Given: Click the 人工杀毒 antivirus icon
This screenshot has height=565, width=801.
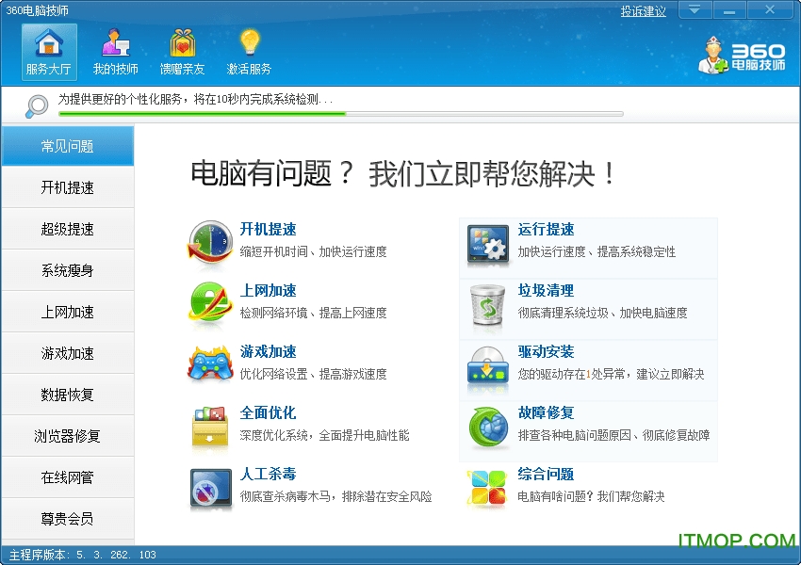Looking at the screenshot, I should (x=210, y=487).
